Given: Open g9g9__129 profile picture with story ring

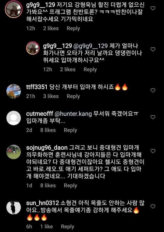Looking at the screenshot, I should [14, 9].
